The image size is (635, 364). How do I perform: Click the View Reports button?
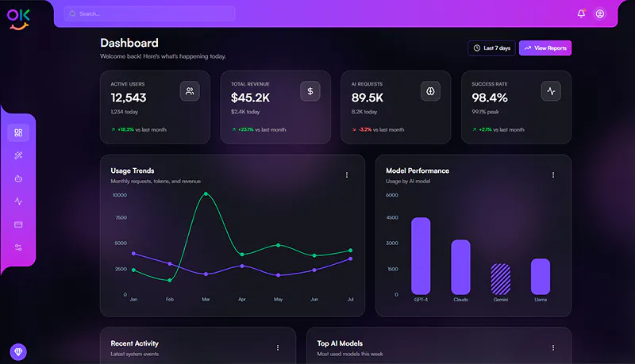(545, 48)
